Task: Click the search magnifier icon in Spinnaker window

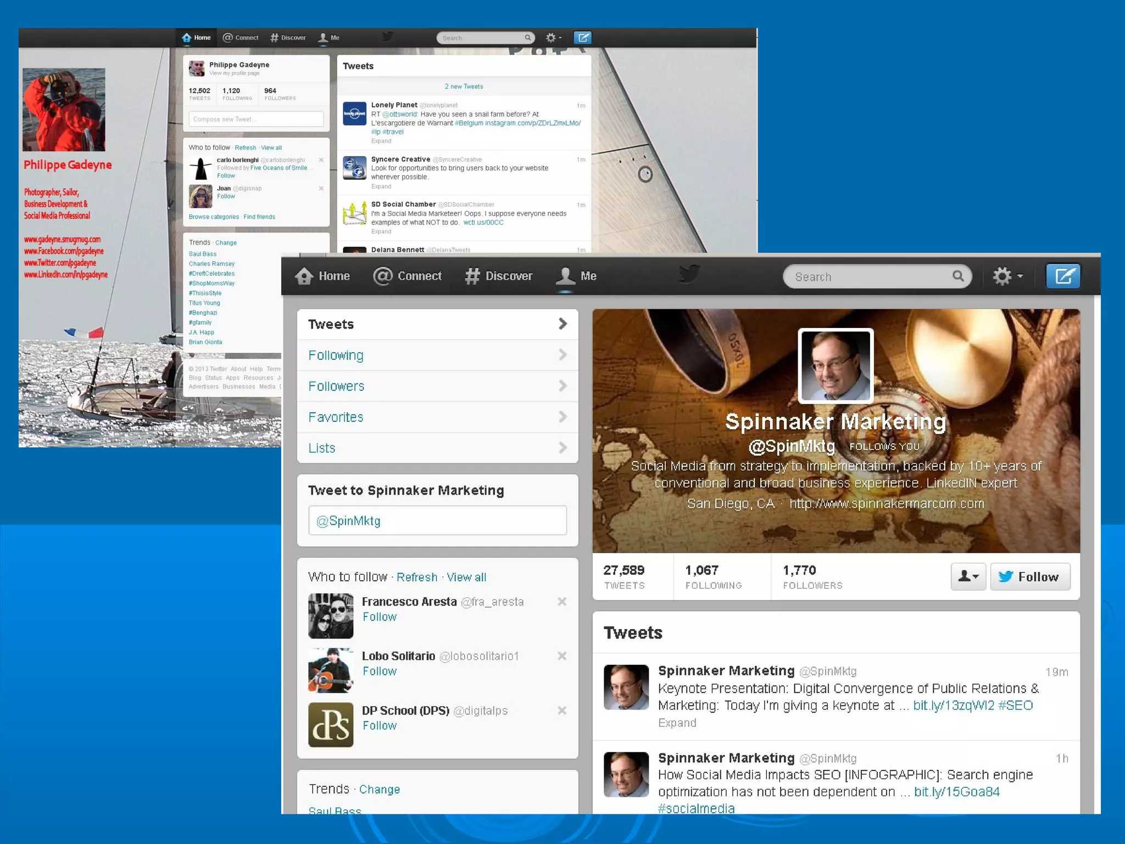Action: coord(958,276)
